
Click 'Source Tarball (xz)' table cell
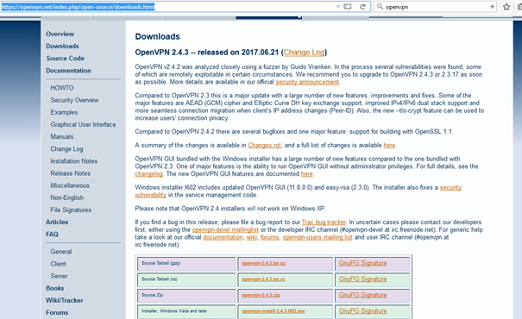pos(186,280)
